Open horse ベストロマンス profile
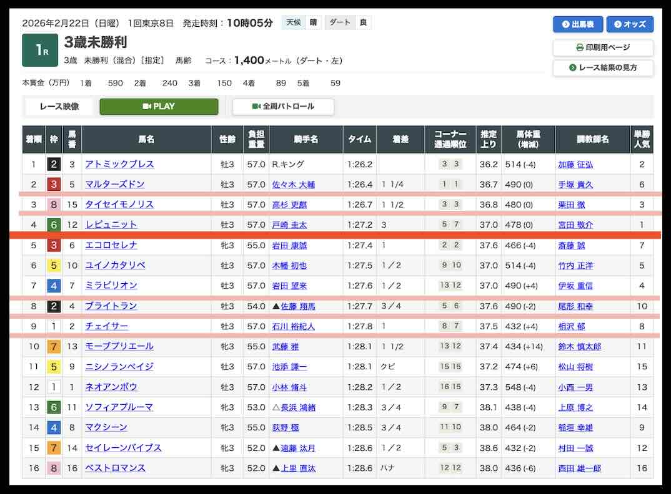This screenshot has height=494, width=671. coord(115,468)
